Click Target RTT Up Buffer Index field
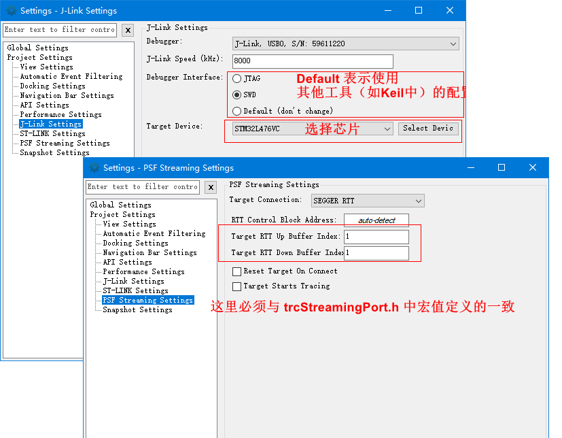Viewport: 562px width, 438px height. coord(376,237)
